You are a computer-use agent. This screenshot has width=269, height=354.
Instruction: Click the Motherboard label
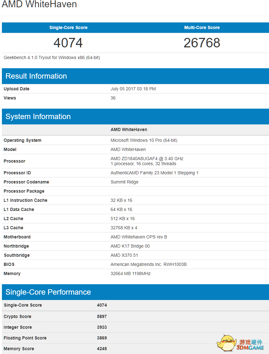17,237
